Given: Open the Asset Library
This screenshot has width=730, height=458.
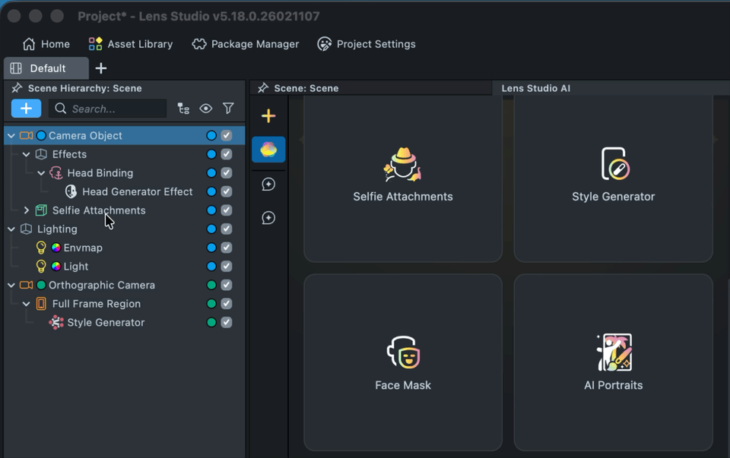Looking at the screenshot, I should (130, 44).
